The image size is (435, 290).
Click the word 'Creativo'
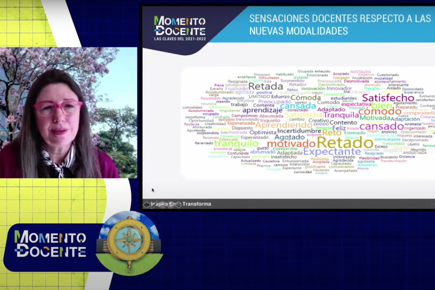[319, 121]
